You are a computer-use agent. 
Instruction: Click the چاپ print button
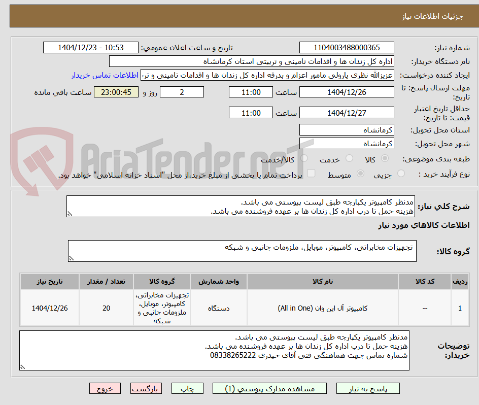187,388
